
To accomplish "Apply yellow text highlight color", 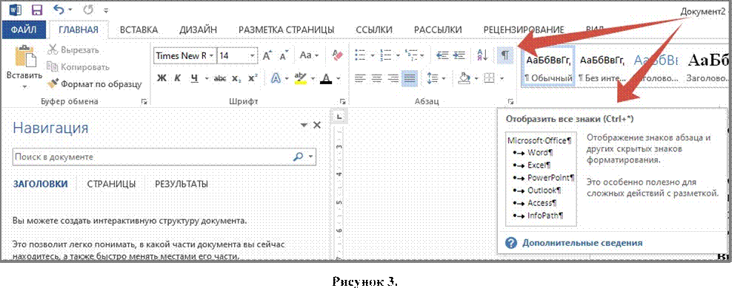I will point(300,78).
